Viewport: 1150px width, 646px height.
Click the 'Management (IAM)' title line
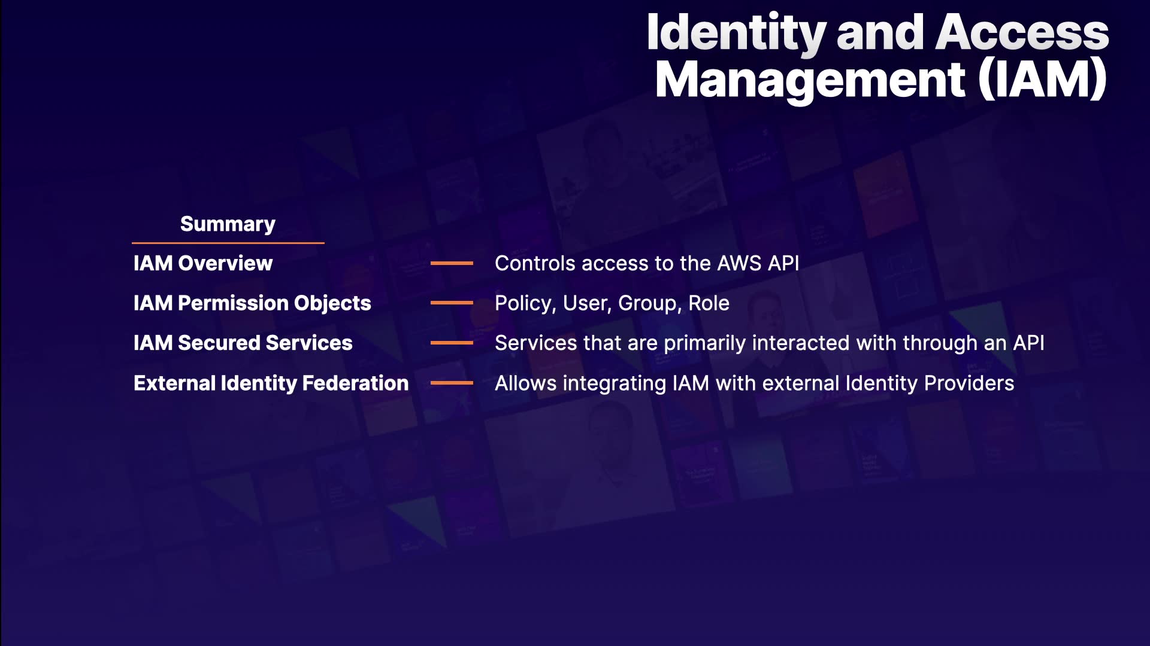880,80
